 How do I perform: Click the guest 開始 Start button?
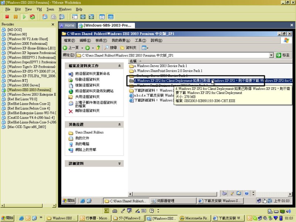click(x=69, y=201)
